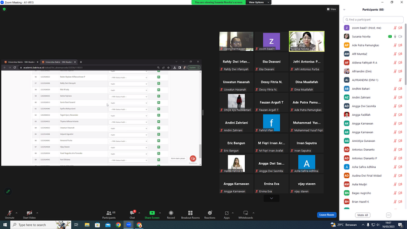Toggle Susania Novita's video icon in list
The height and width of the screenshot is (229, 407).
point(400,37)
